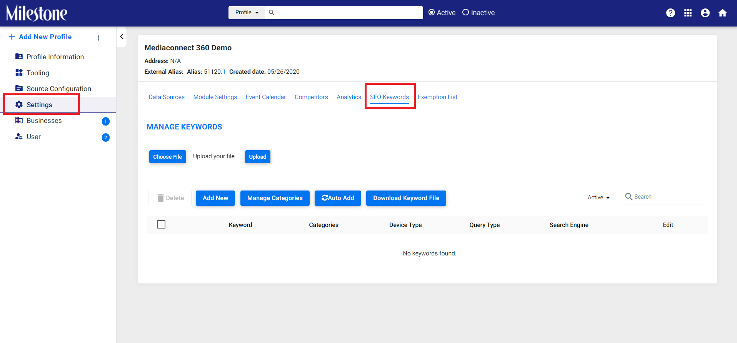The image size is (737, 343).
Task: Click the MANAGE KEYWORDS heading
Action: [184, 127]
